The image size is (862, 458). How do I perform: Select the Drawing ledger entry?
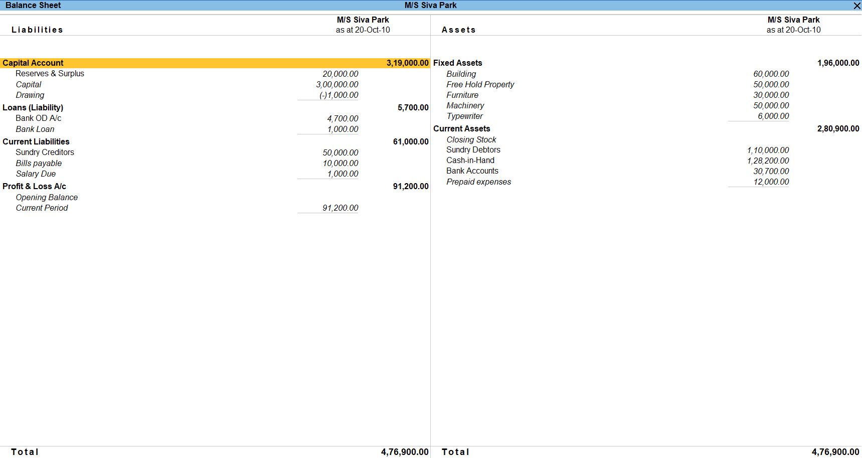click(30, 95)
